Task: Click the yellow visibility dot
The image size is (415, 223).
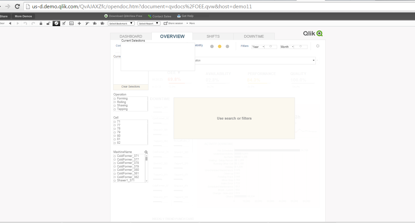Action: [x=220, y=47]
